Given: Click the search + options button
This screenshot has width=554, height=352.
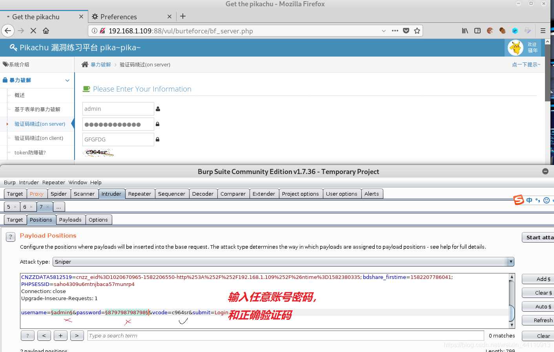Looking at the screenshot, I should click(x=60, y=335).
